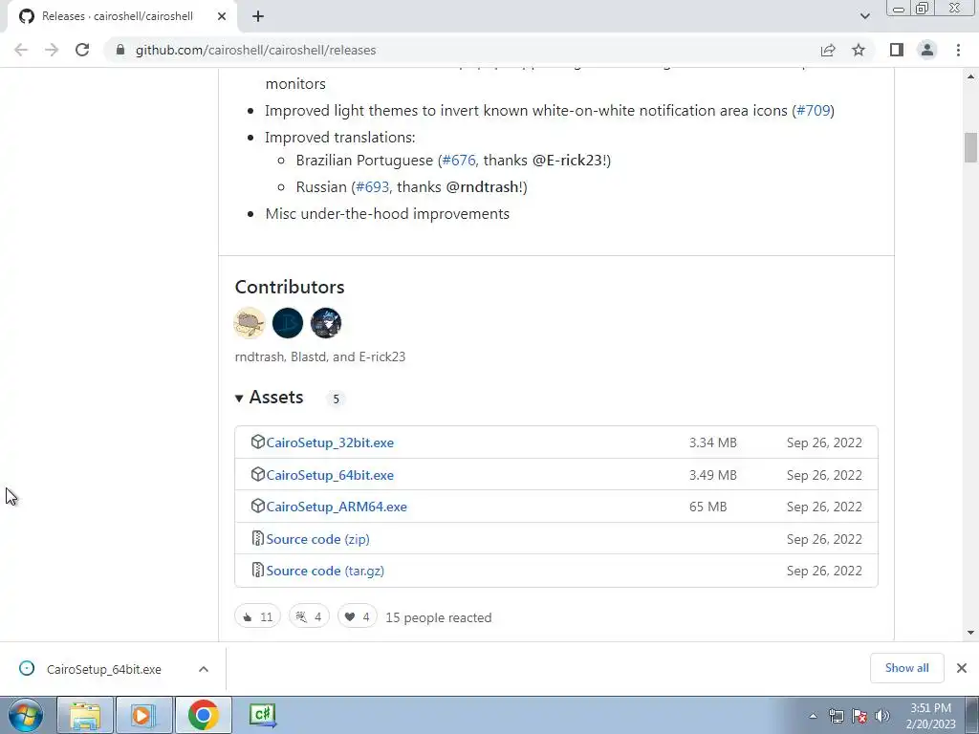Open the first contributor avatar (rndtrash)
The height and width of the screenshot is (734, 979).
point(250,323)
